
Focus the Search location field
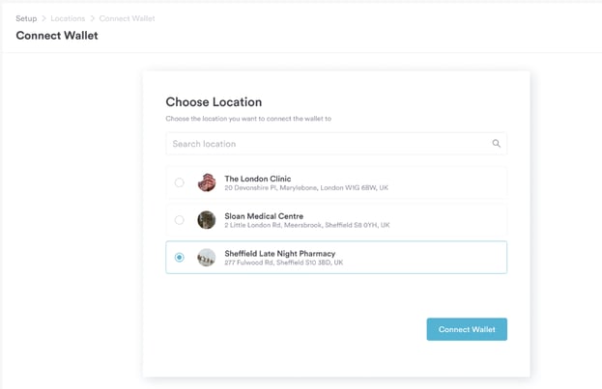pos(329,144)
